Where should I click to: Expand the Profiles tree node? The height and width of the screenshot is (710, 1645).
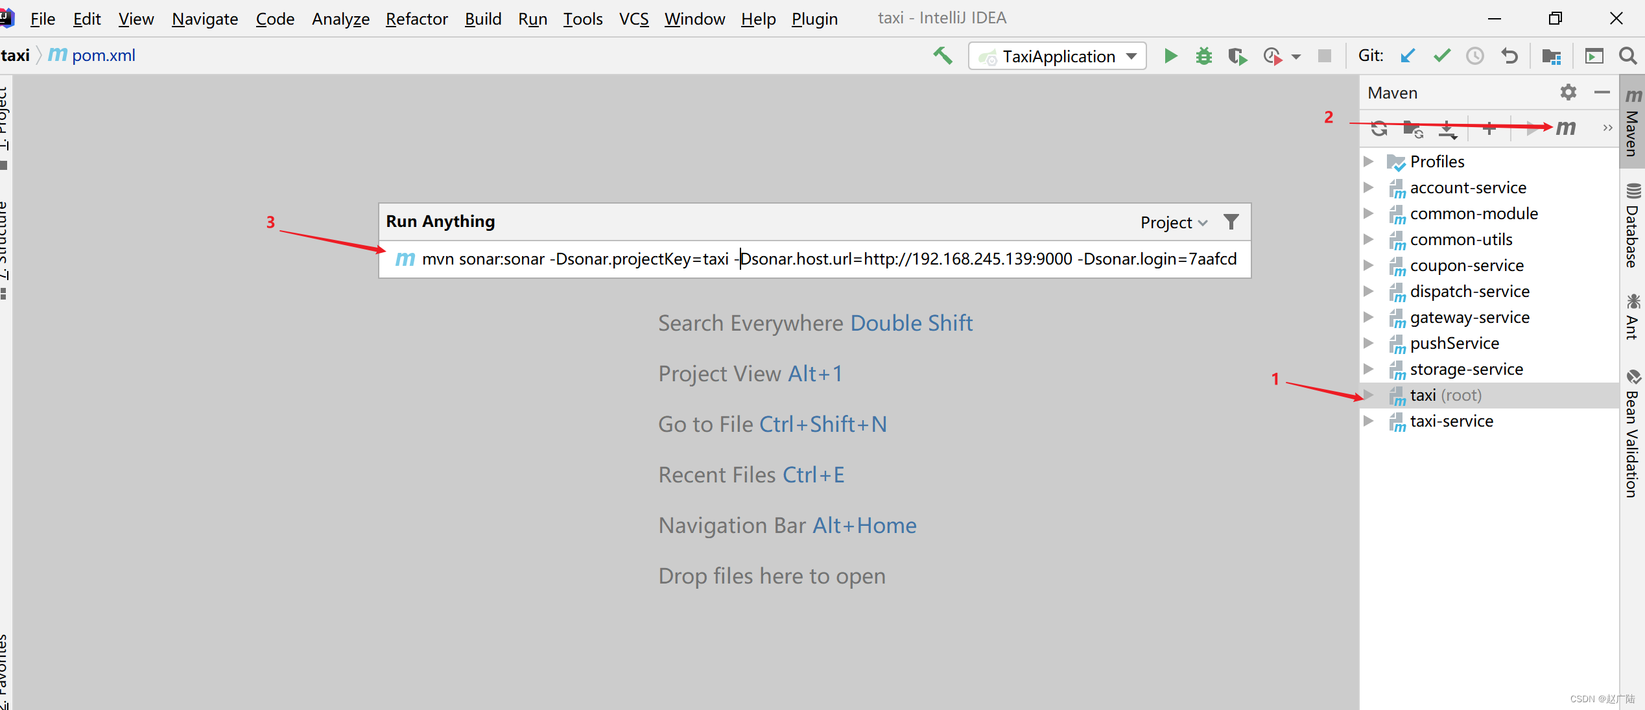1369,161
